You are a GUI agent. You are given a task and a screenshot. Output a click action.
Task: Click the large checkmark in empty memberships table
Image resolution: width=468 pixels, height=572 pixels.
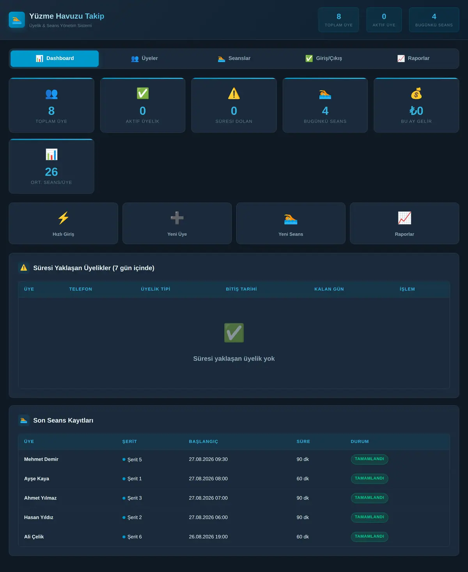[234, 333]
